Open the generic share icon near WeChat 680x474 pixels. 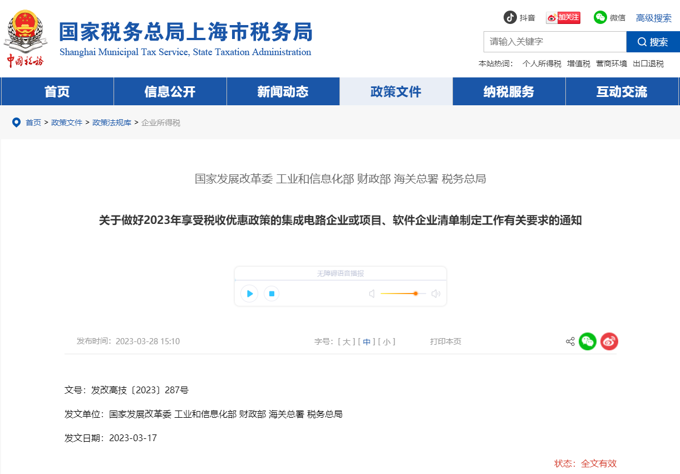pyautogui.click(x=569, y=341)
